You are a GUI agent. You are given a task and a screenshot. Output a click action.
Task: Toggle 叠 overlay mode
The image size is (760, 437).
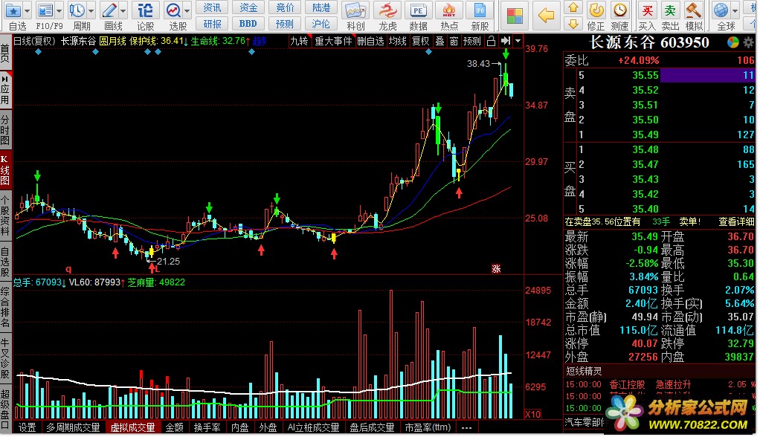[x=439, y=41]
